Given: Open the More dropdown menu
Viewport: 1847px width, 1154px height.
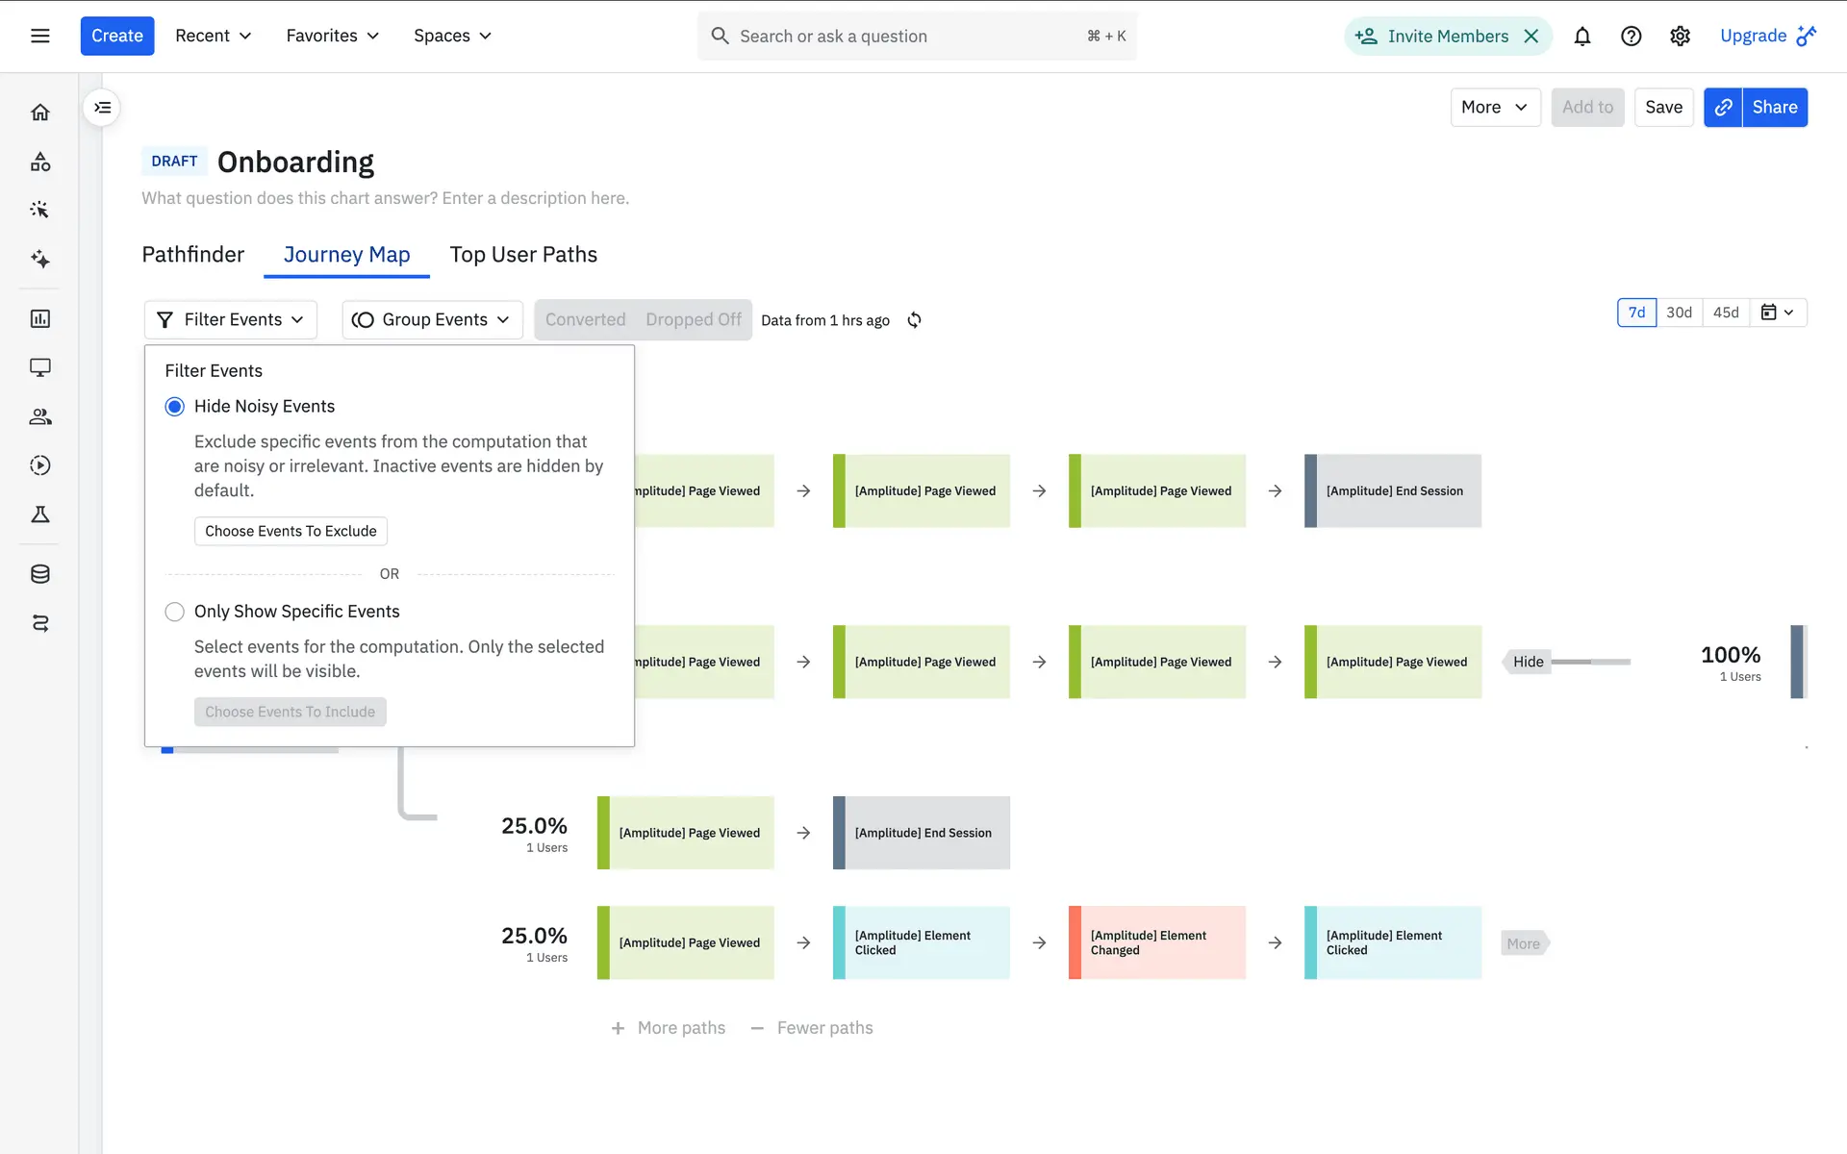Looking at the screenshot, I should (1494, 108).
